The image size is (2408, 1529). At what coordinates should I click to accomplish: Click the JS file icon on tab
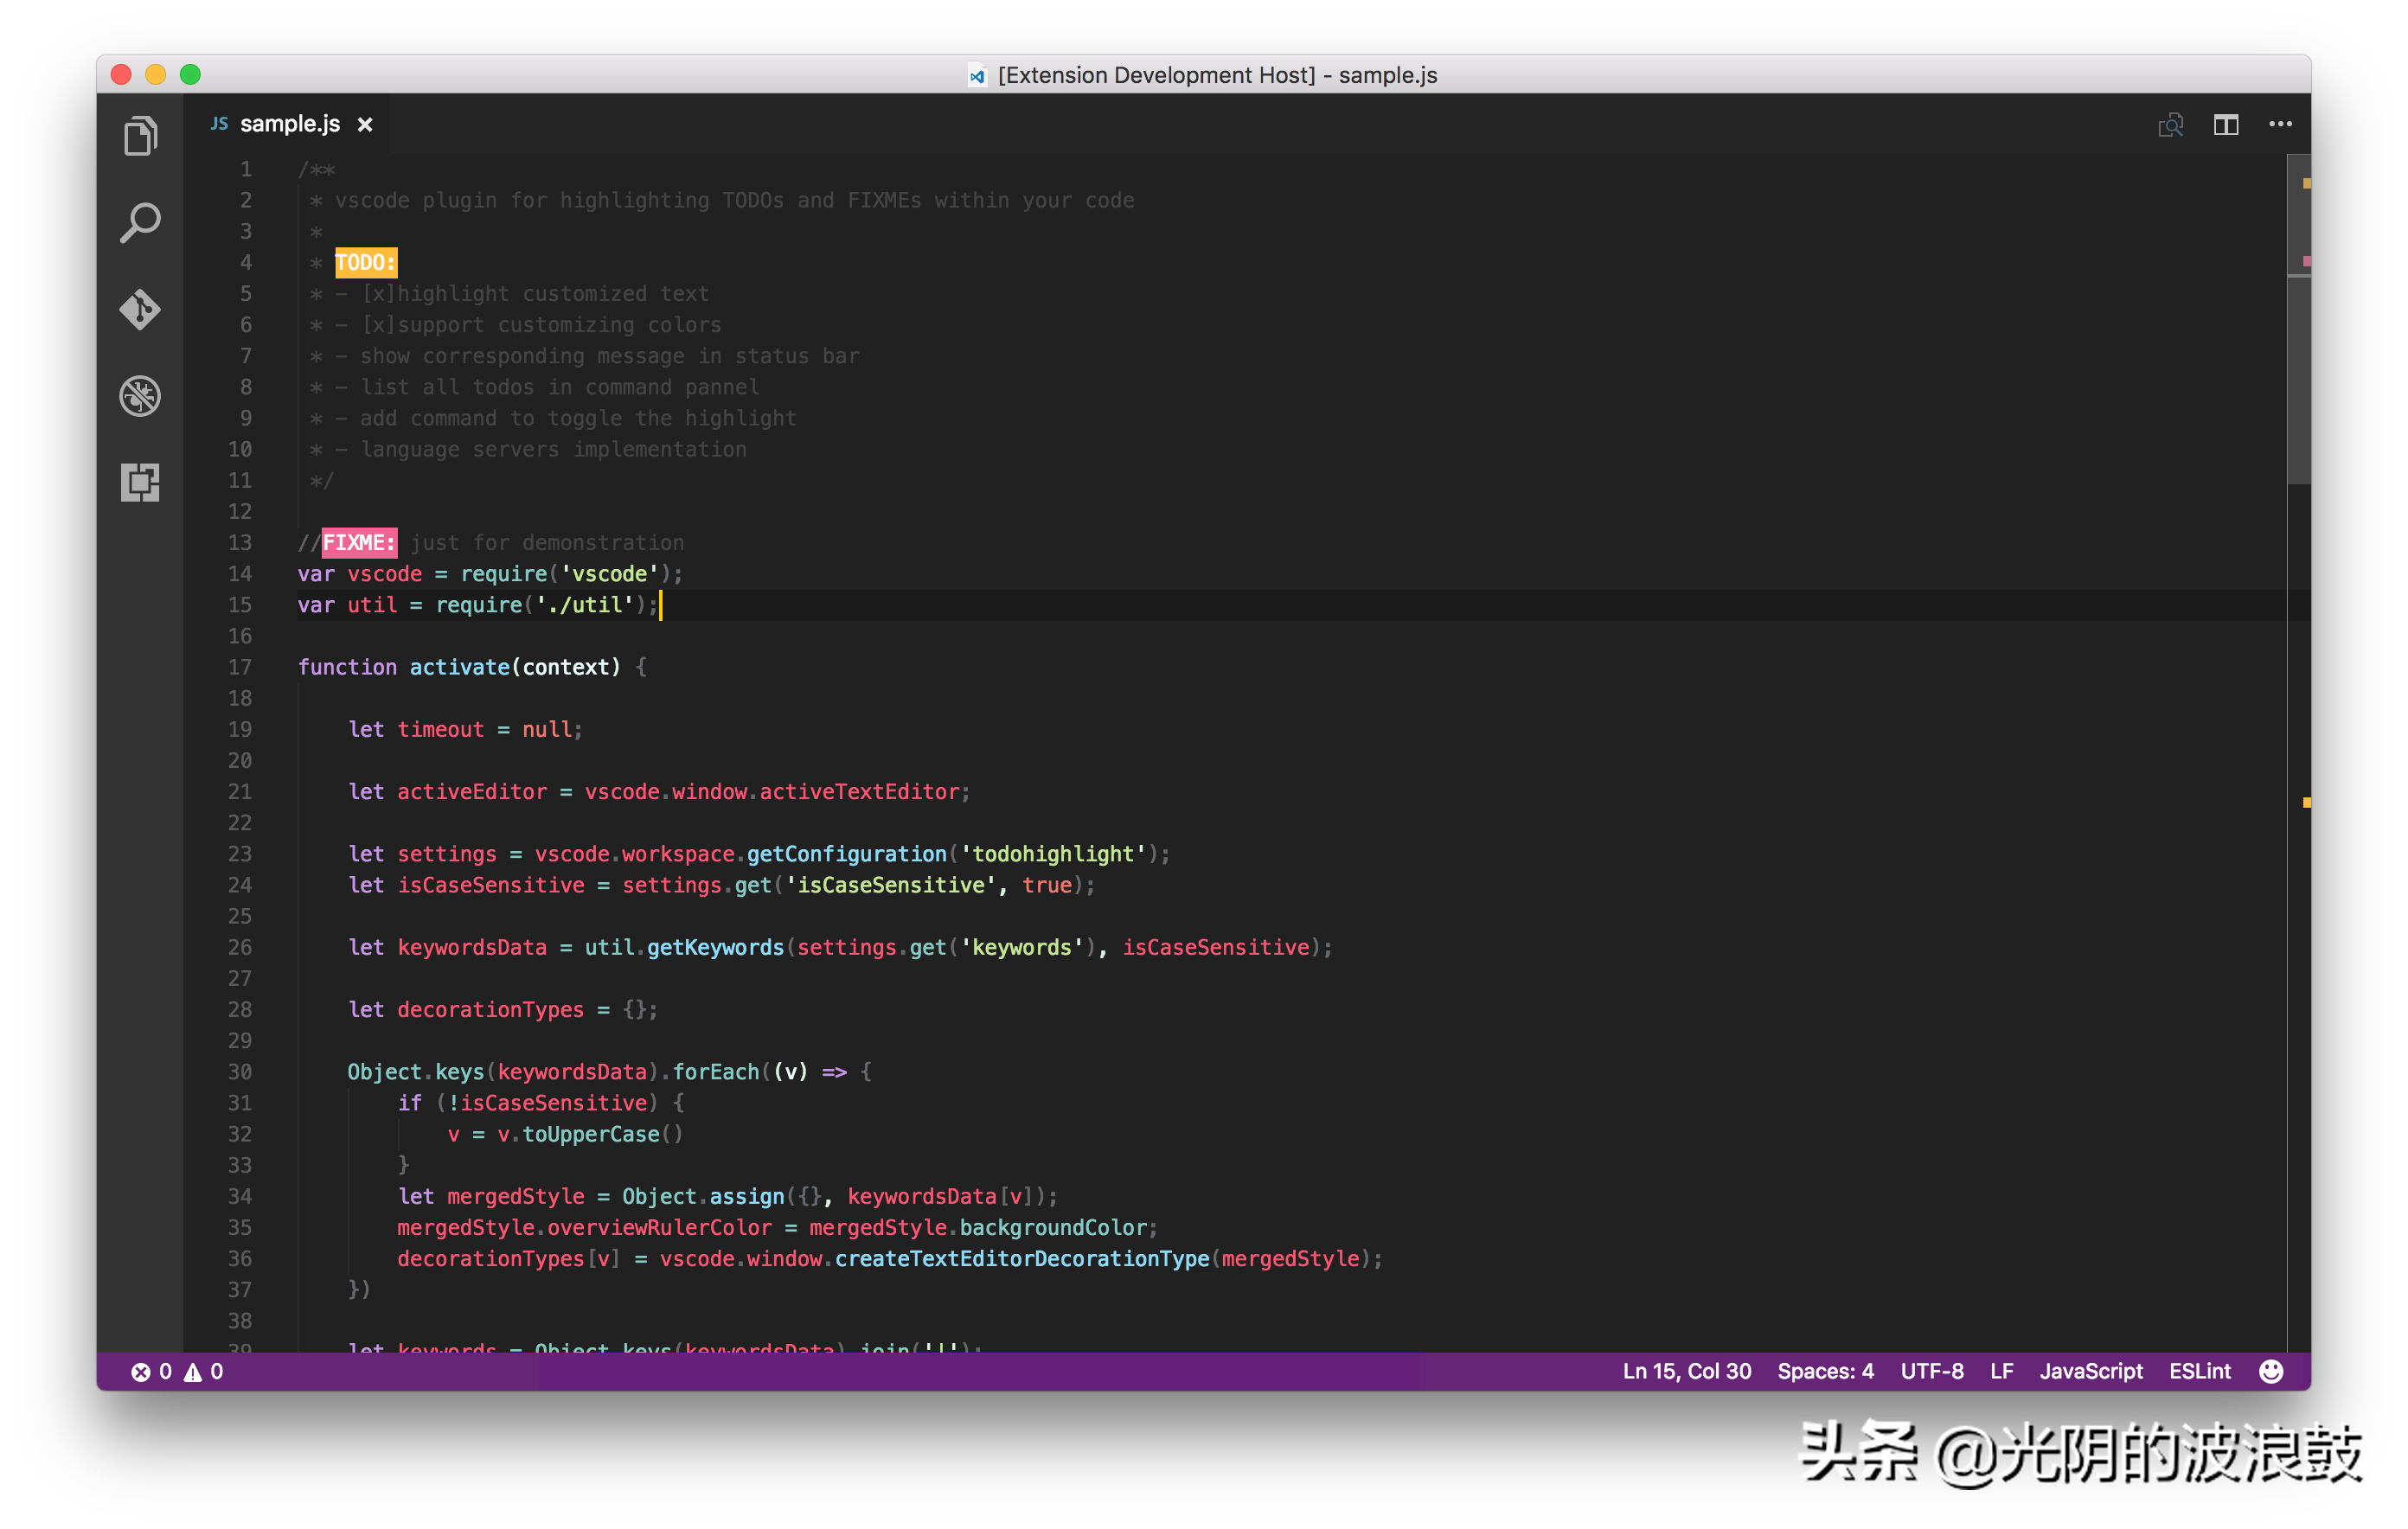click(x=219, y=124)
